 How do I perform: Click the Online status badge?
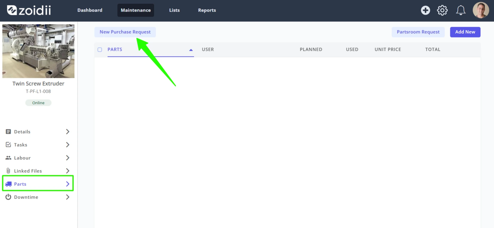coord(38,103)
